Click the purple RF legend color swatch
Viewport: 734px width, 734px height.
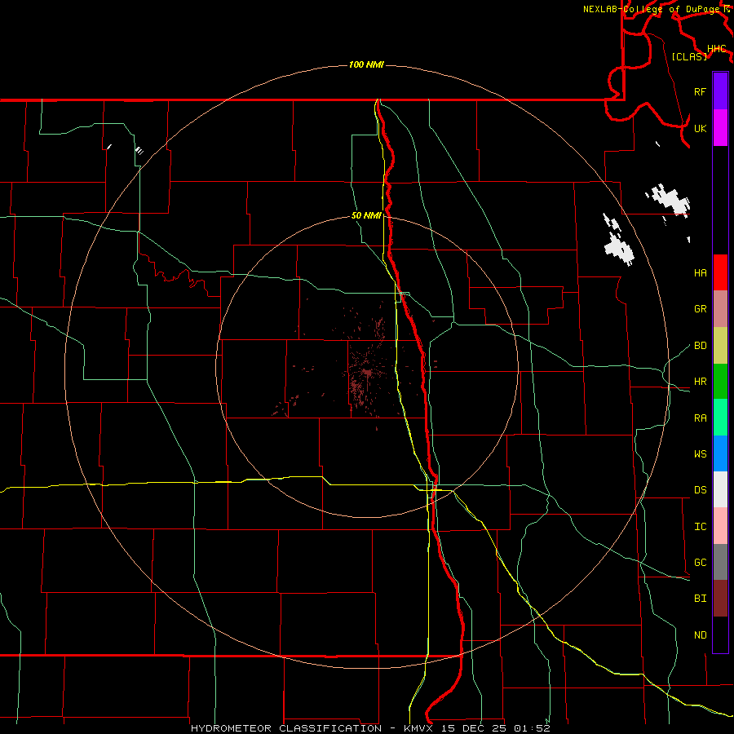[x=720, y=91]
